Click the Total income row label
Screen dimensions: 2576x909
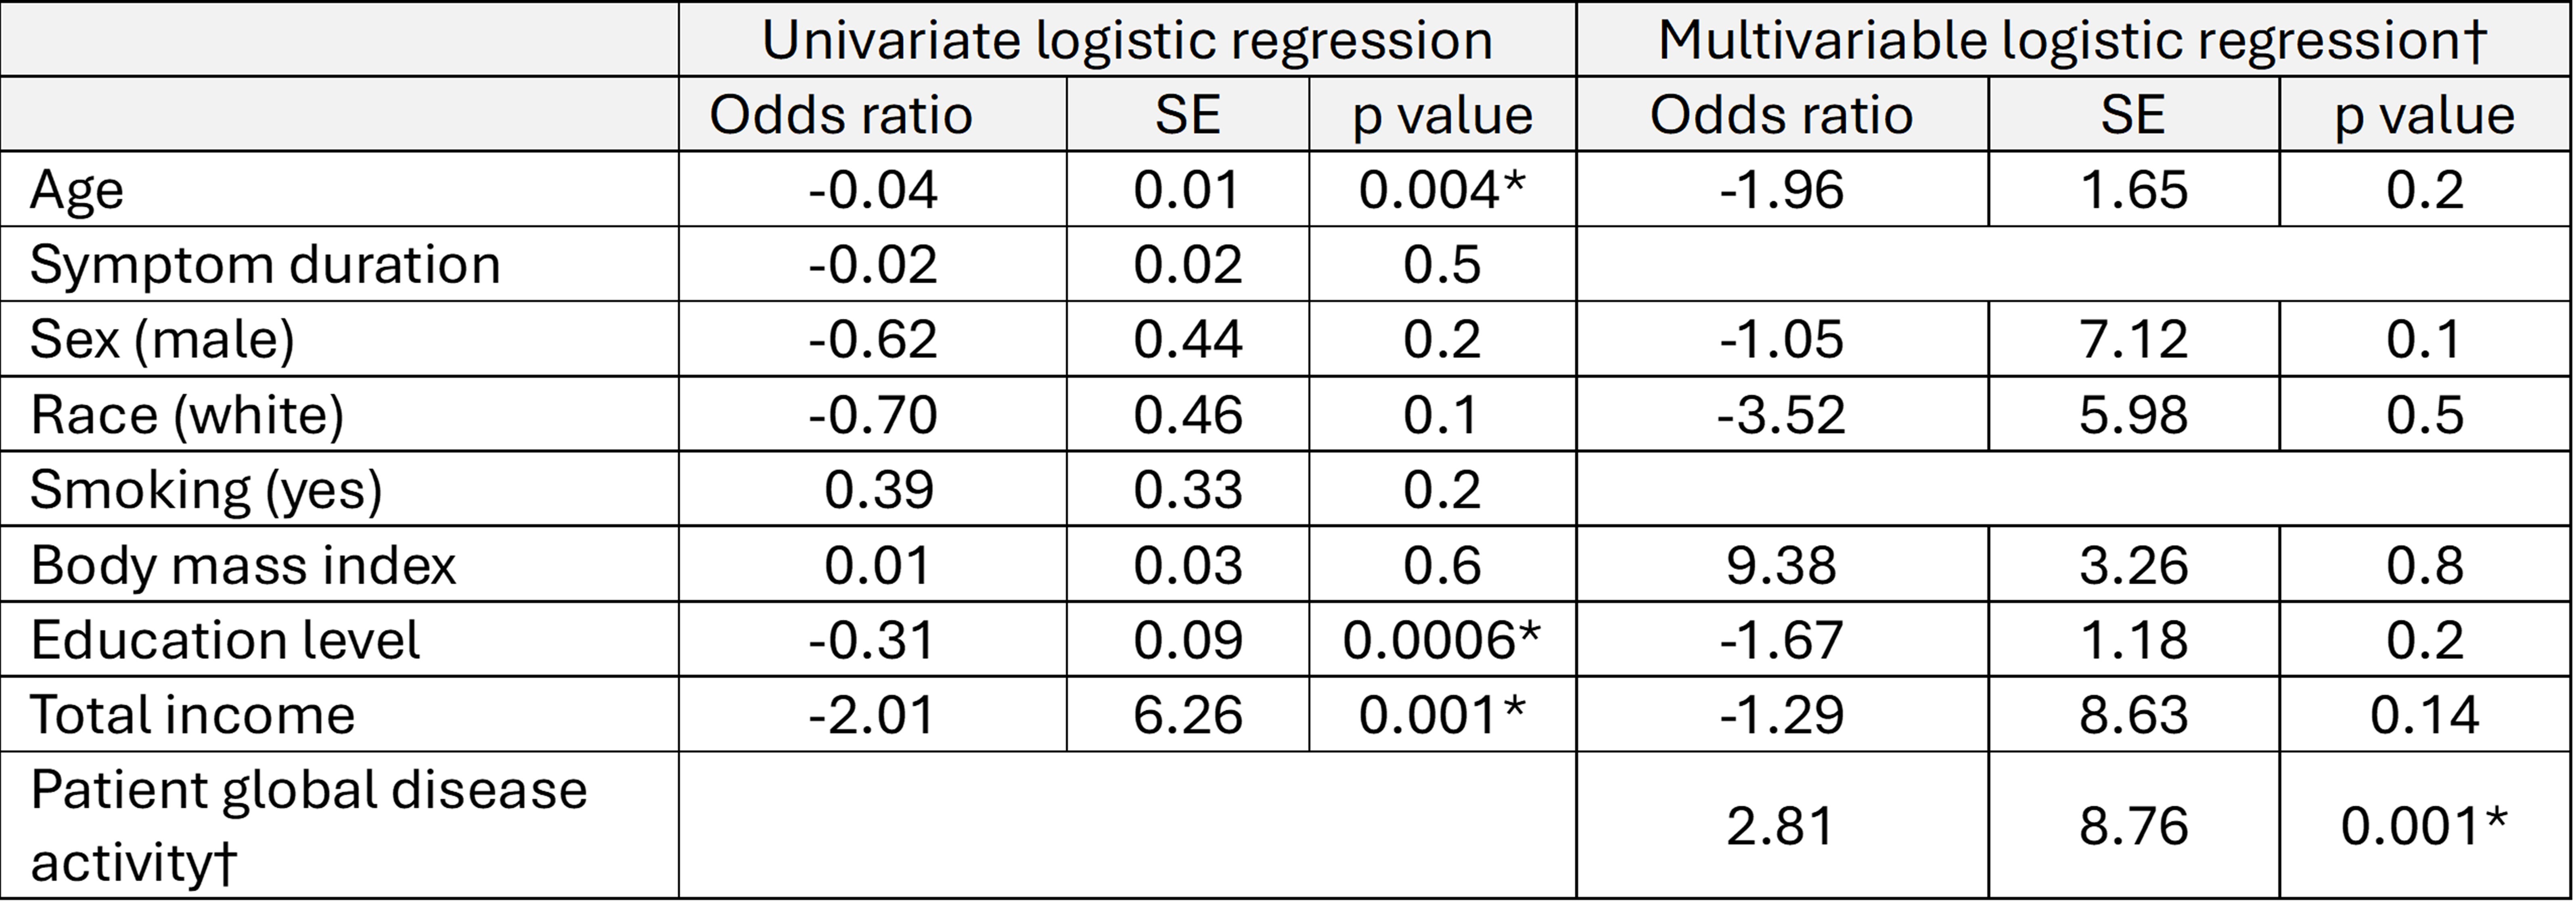193,715
